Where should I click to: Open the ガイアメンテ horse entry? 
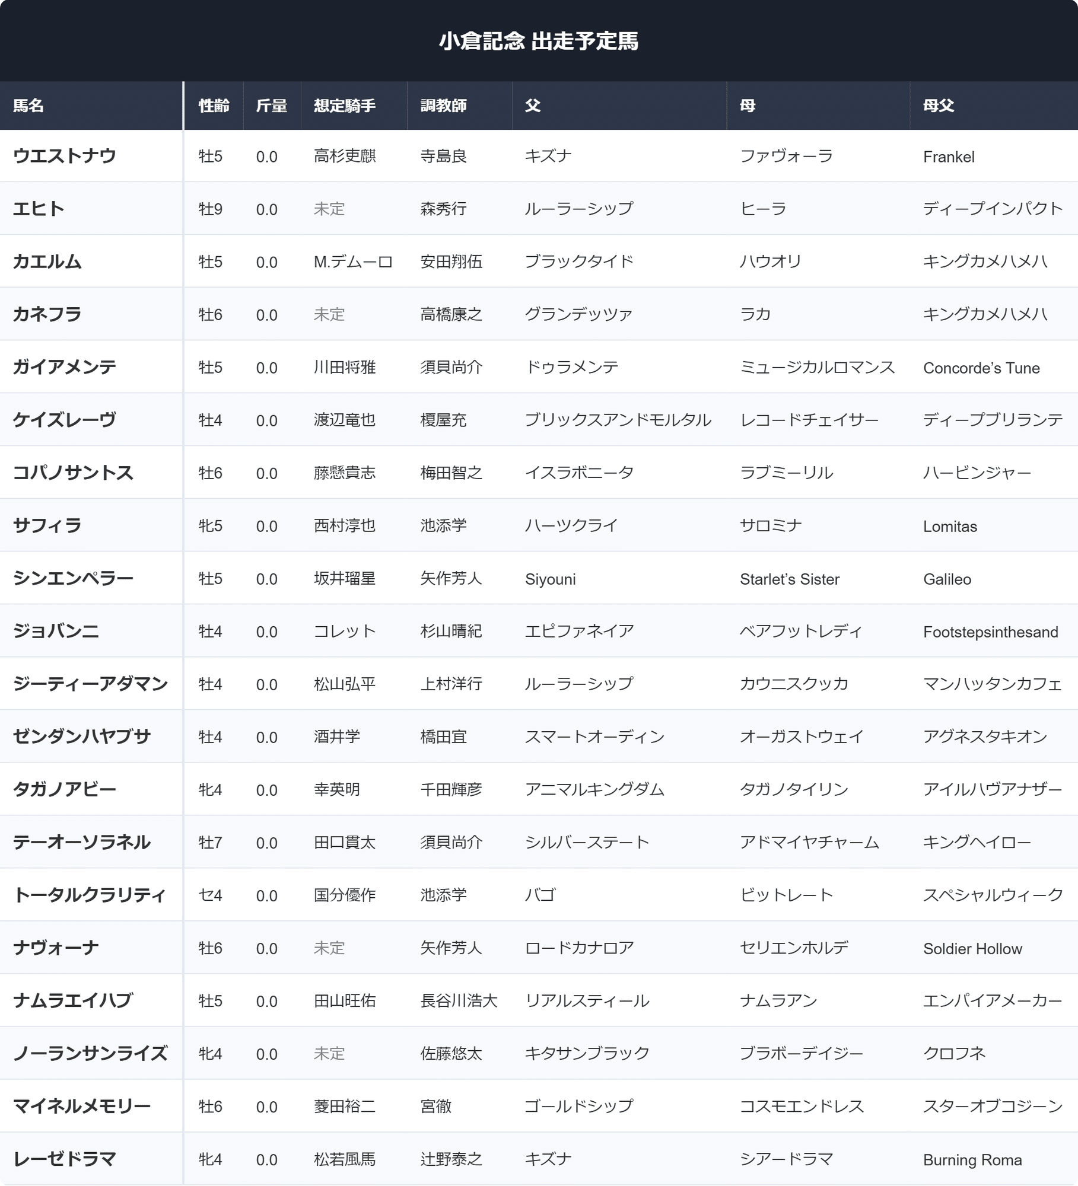point(65,367)
